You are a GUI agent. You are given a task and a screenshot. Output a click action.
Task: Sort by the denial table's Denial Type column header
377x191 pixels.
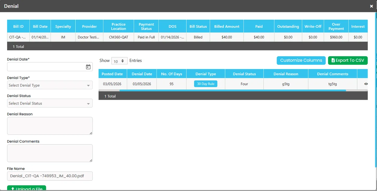pos(206,74)
